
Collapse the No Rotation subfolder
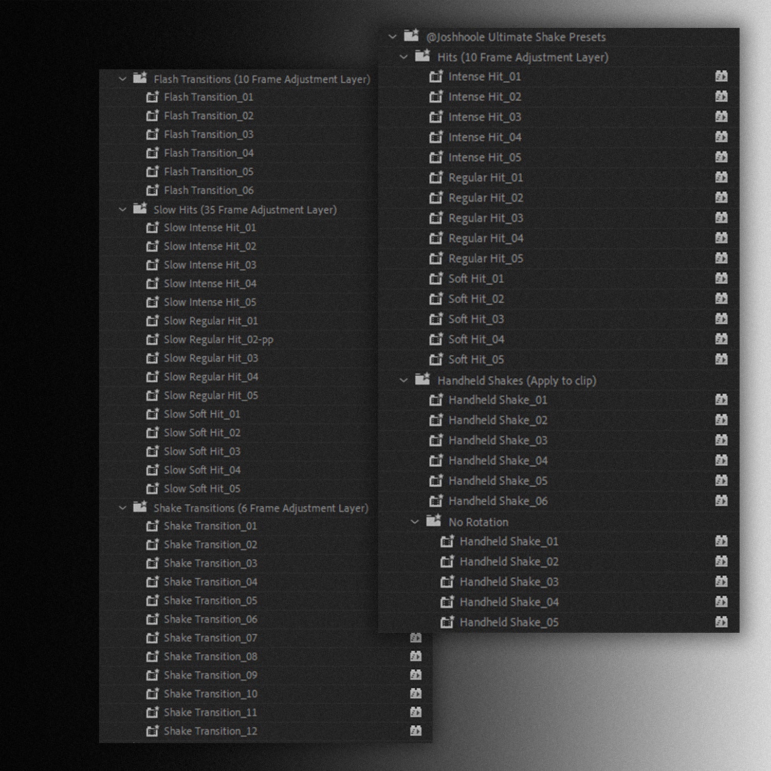point(415,522)
